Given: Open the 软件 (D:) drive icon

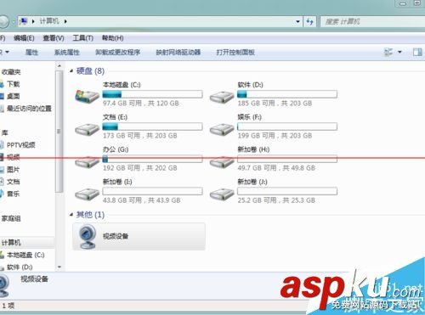Looking at the screenshot, I should (x=222, y=97).
